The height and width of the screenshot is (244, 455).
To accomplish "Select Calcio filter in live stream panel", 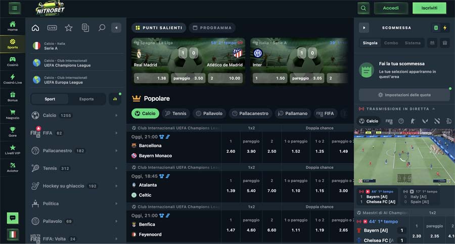I will pyautogui.click(x=369, y=121).
